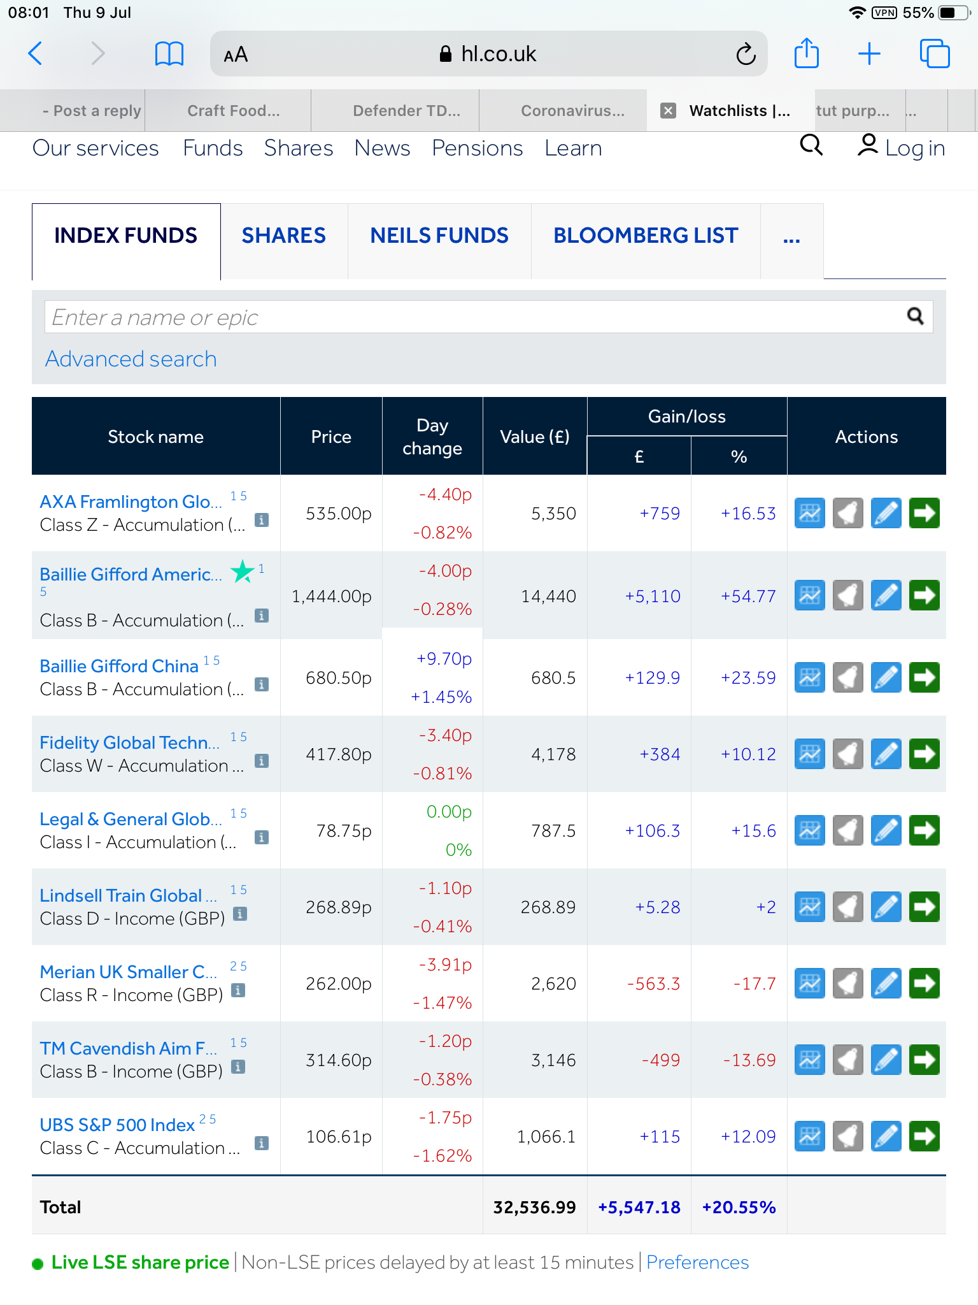Click alert bell icon for Merian UK Smaller
Viewport: 978px width, 1305px height.
847,984
